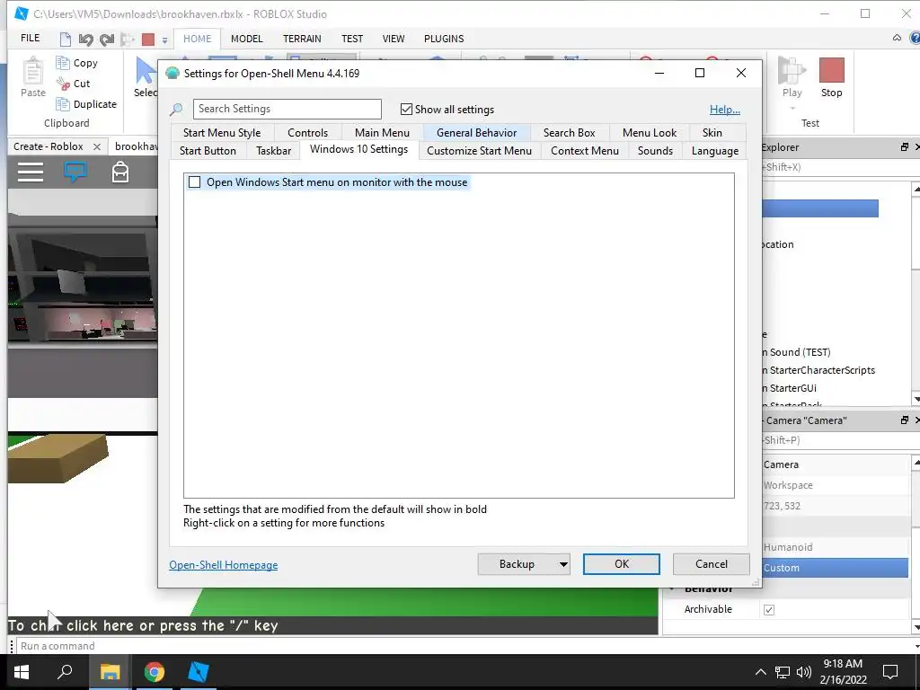Click the backpack icon in game view
Image resolution: width=920 pixels, height=690 pixels.
120,172
